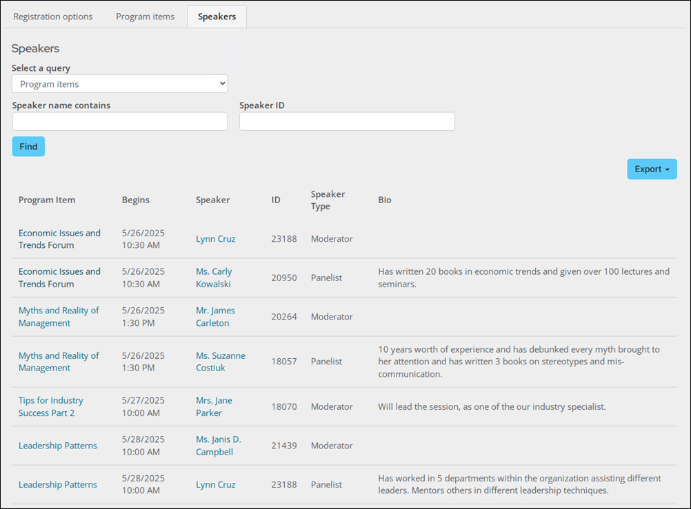Image resolution: width=691 pixels, height=509 pixels.
Task: Open Mrs. Jane Parker speaker profile
Action: click(x=214, y=406)
